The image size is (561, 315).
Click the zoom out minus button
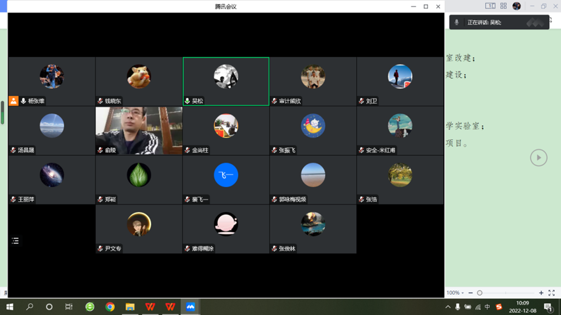(x=470, y=293)
